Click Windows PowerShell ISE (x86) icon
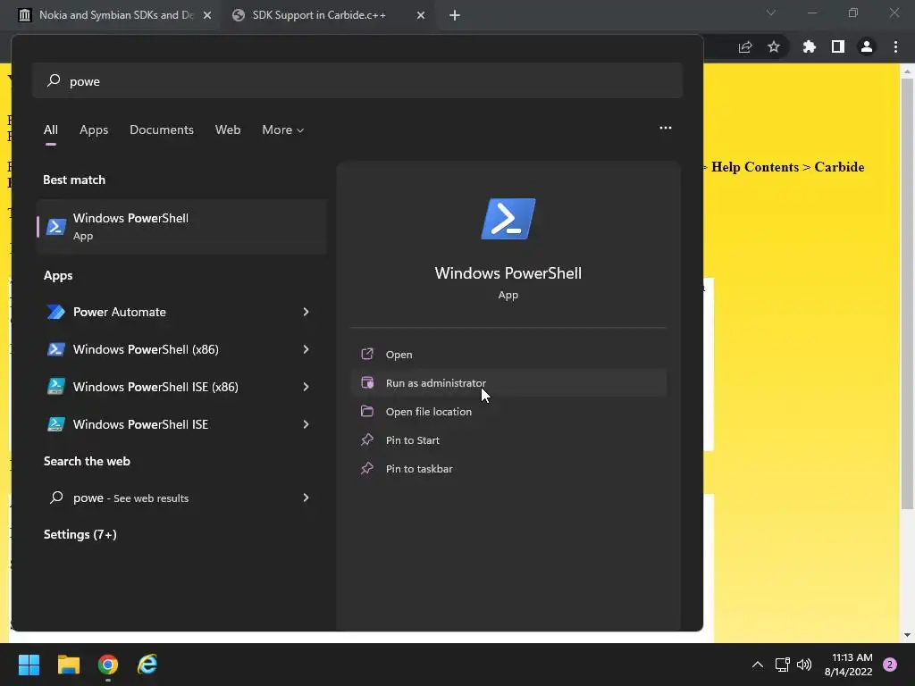Image resolution: width=915 pixels, height=686 pixels. click(56, 387)
